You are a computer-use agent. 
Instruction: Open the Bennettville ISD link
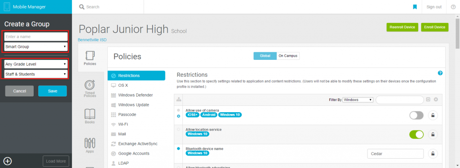pyautogui.click(x=92, y=40)
